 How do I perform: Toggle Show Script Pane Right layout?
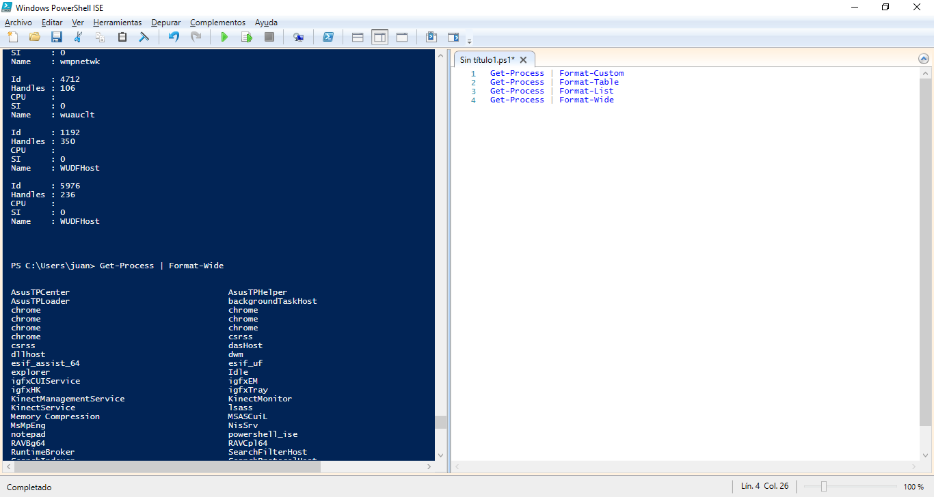tap(380, 37)
